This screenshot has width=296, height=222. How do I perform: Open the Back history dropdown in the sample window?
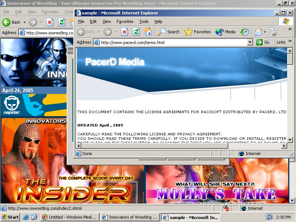click(x=99, y=32)
